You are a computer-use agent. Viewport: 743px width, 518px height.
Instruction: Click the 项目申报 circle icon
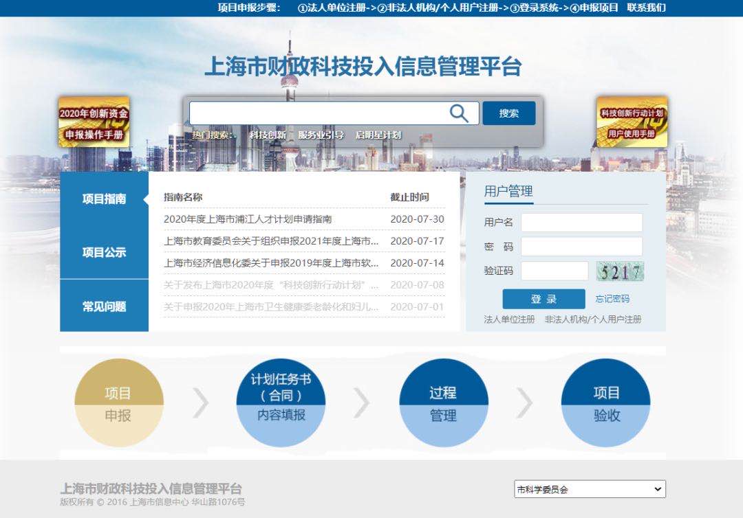(x=118, y=403)
